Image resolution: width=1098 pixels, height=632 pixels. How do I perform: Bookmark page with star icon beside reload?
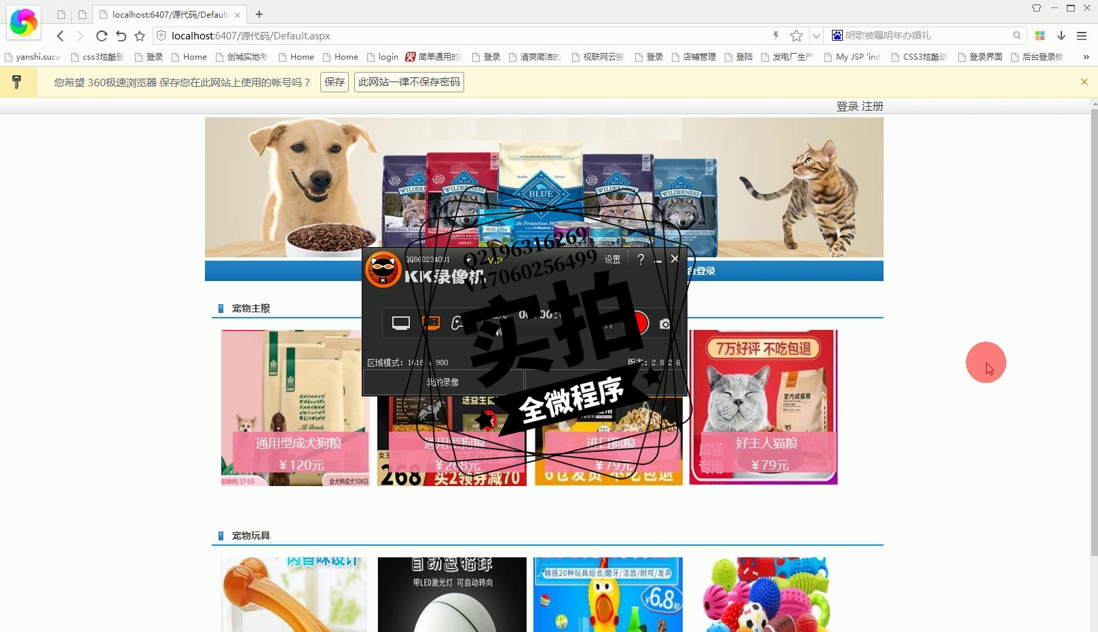tap(140, 36)
